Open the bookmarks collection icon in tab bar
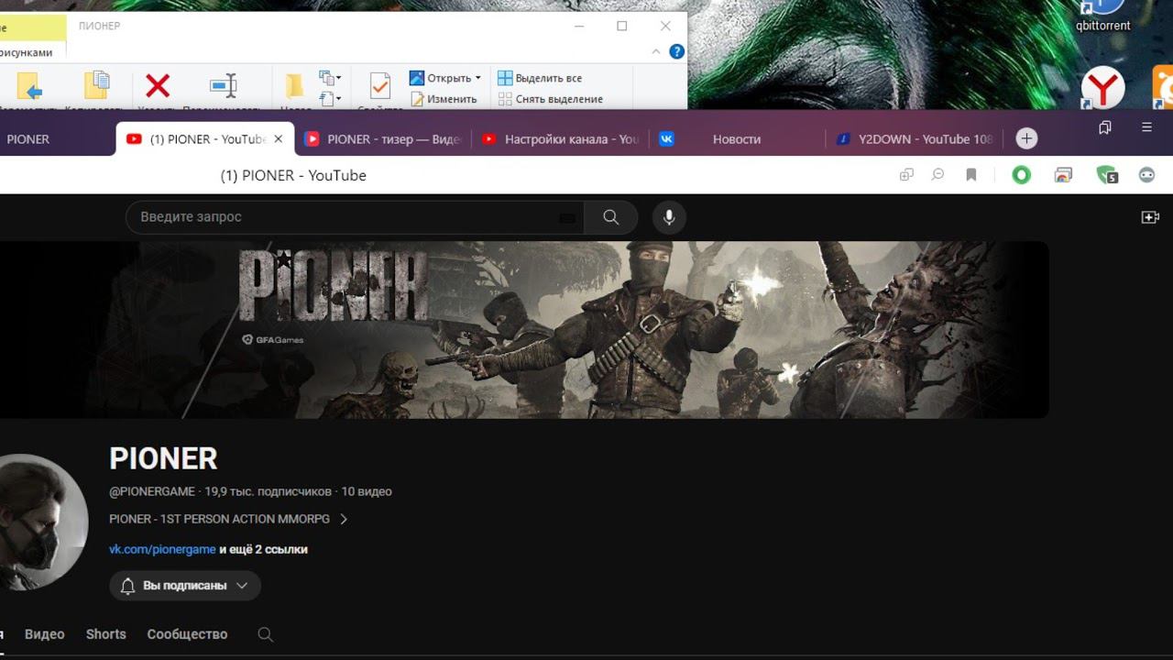The width and height of the screenshot is (1173, 660). click(1105, 128)
